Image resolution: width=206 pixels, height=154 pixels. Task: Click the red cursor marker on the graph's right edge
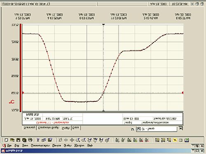(x=183, y=93)
